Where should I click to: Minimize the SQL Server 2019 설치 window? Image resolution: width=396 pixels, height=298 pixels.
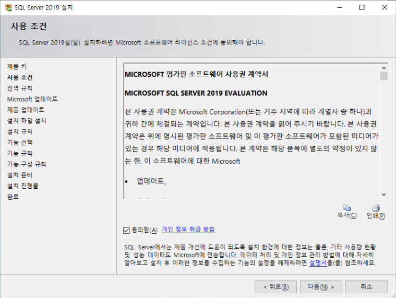click(x=340, y=7)
